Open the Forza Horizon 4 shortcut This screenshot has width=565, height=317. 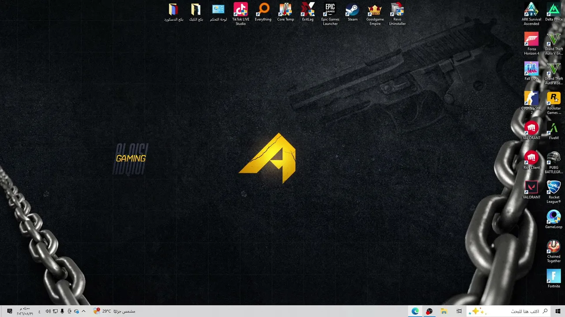coord(531,44)
